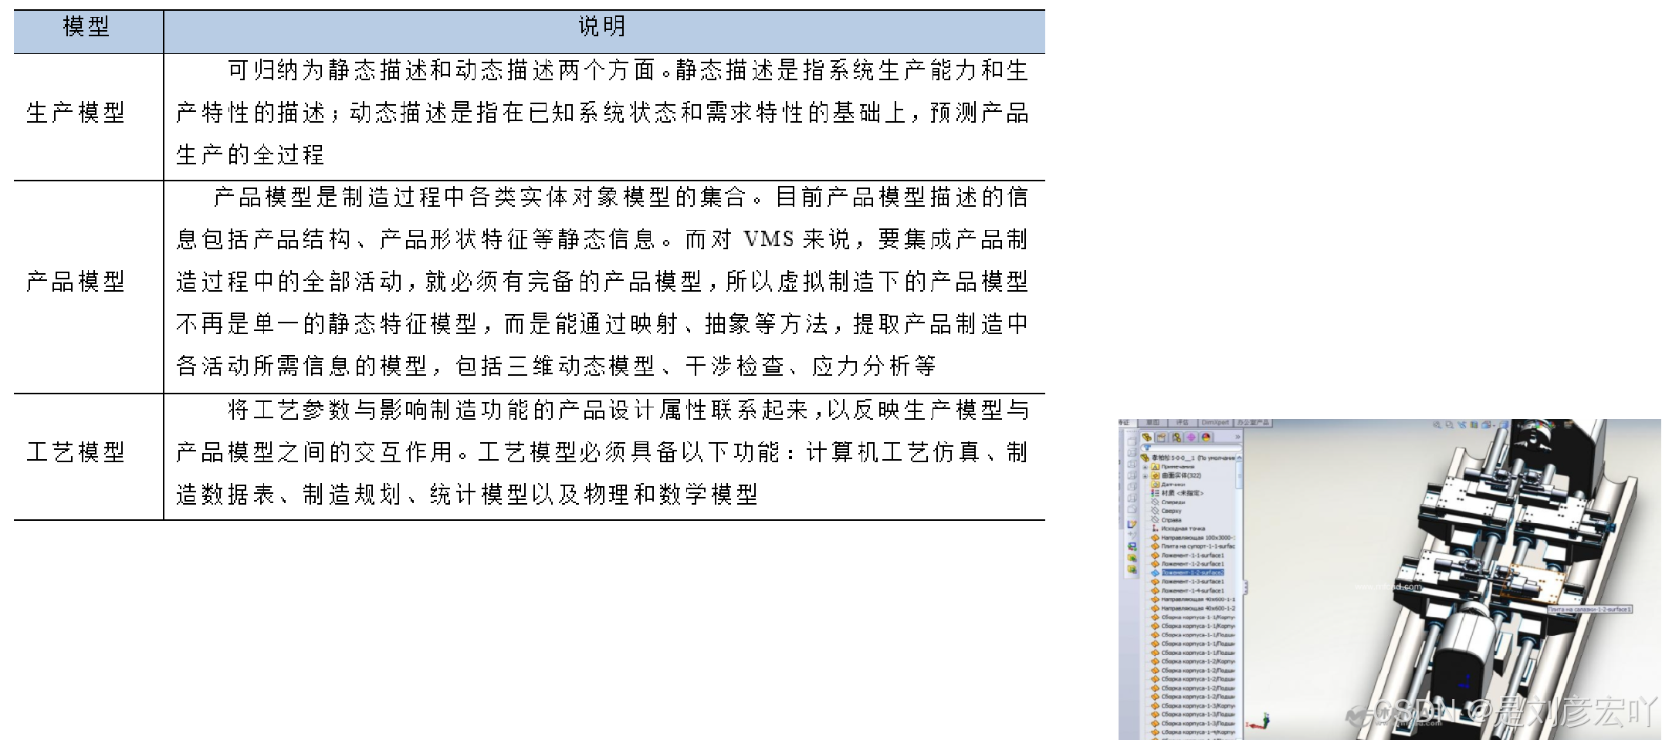Open the View Orientation dropdown arrow
Image resolution: width=1662 pixels, height=740 pixels.
coord(1493,424)
